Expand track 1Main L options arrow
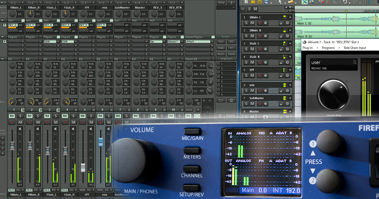 290,17
